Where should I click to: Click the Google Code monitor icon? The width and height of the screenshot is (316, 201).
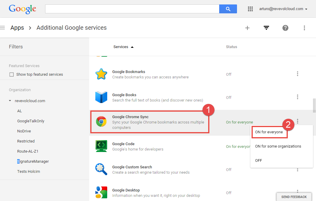[x=101, y=146]
